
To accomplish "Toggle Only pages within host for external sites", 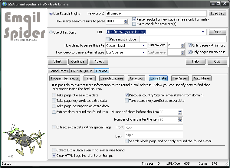I will 189,52.
